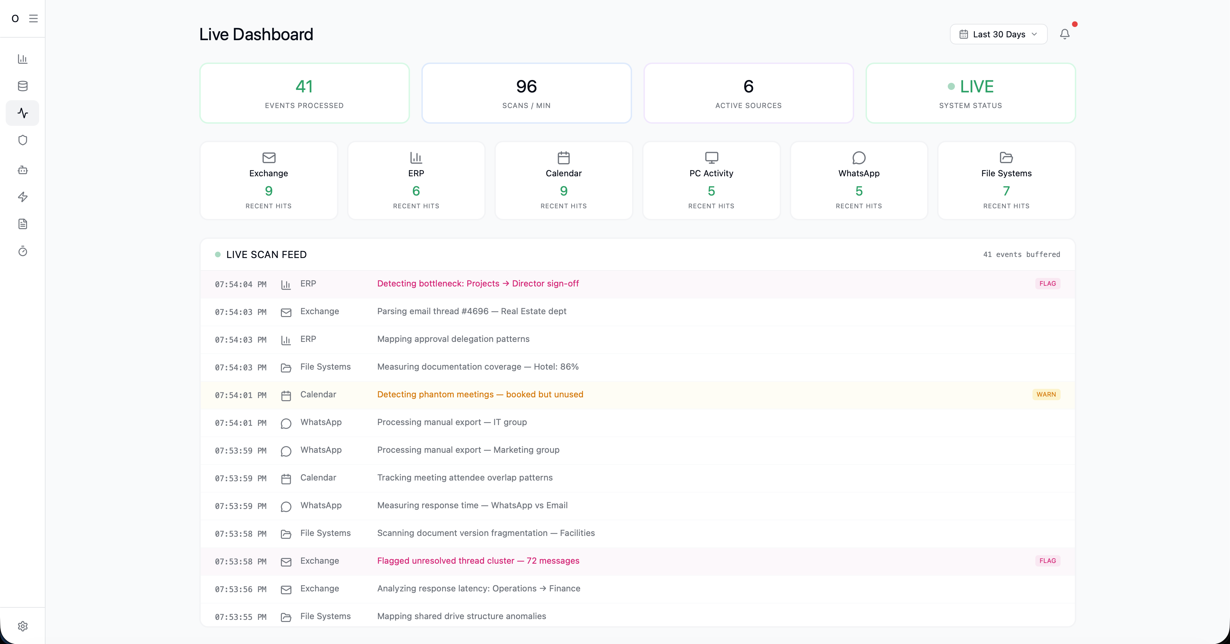This screenshot has height=644, width=1230.
Task: Click the O logo in the sidebar
Action: [x=15, y=18]
